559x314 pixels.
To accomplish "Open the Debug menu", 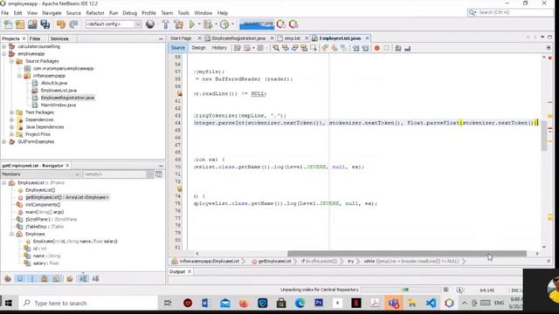I will 130,13.
